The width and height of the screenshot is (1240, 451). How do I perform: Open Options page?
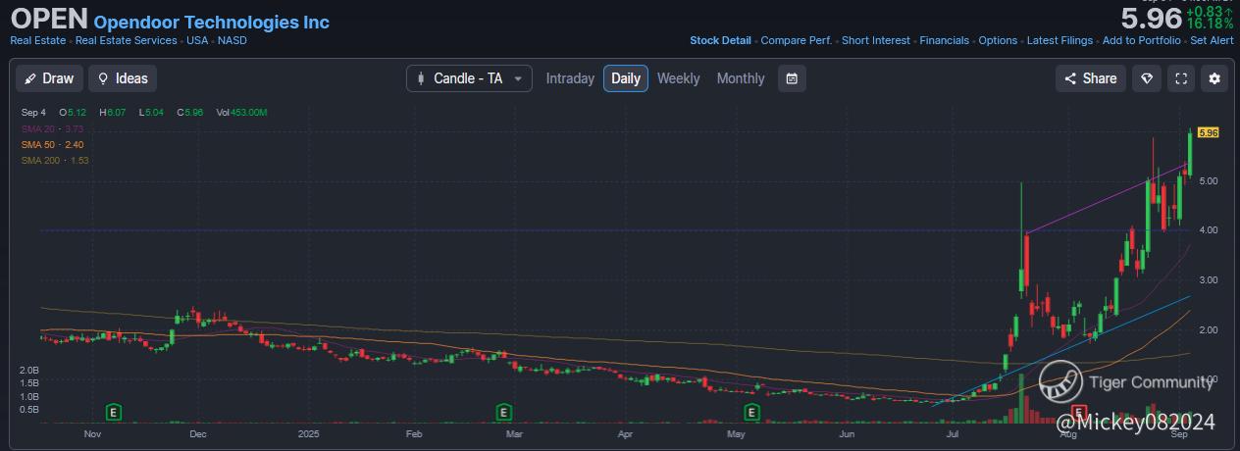[998, 40]
